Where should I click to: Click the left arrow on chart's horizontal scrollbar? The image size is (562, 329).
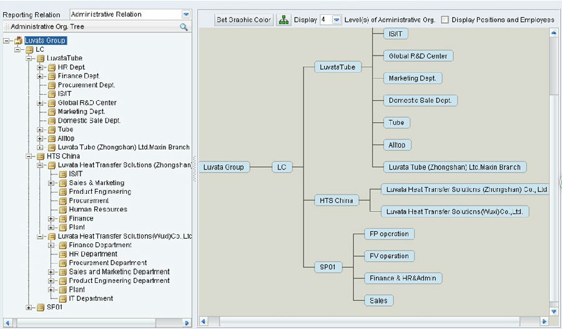click(203, 322)
